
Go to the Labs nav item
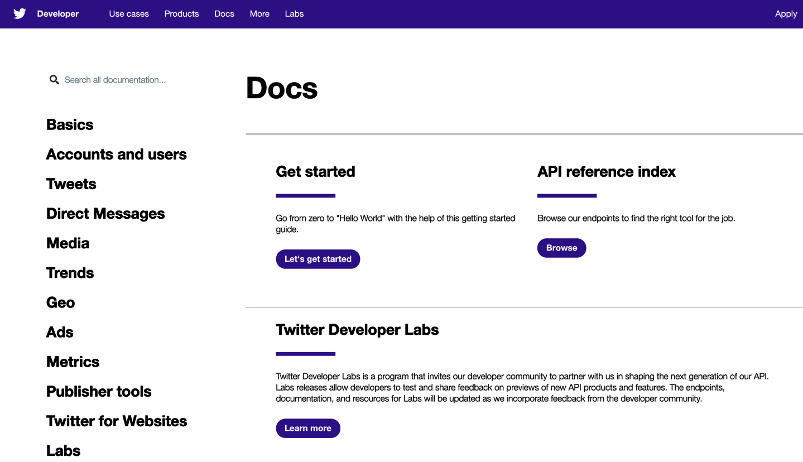click(294, 14)
